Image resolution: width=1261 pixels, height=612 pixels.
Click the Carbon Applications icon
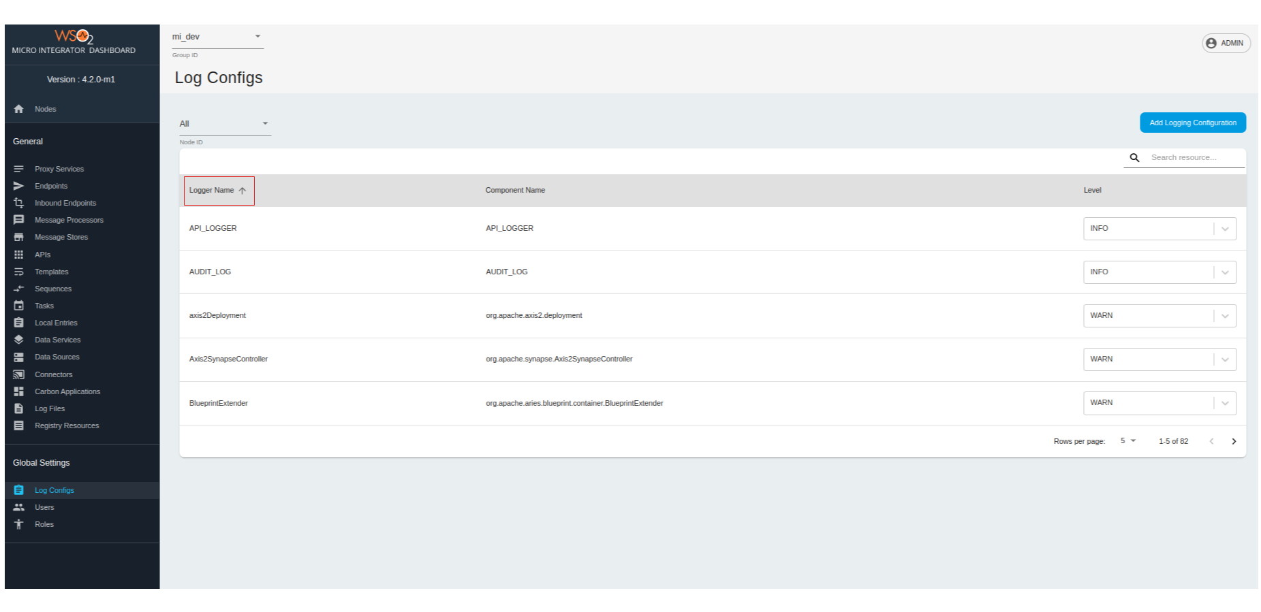click(18, 391)
